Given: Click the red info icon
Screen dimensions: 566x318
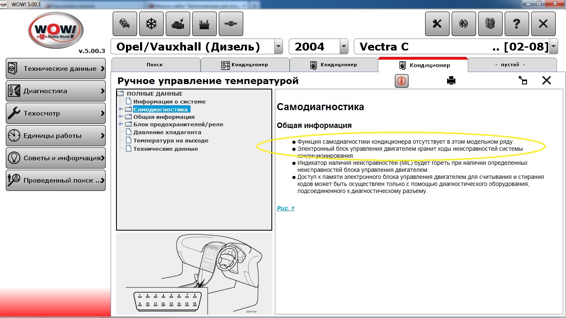Looking at the screenshot, I should (401, 81).
